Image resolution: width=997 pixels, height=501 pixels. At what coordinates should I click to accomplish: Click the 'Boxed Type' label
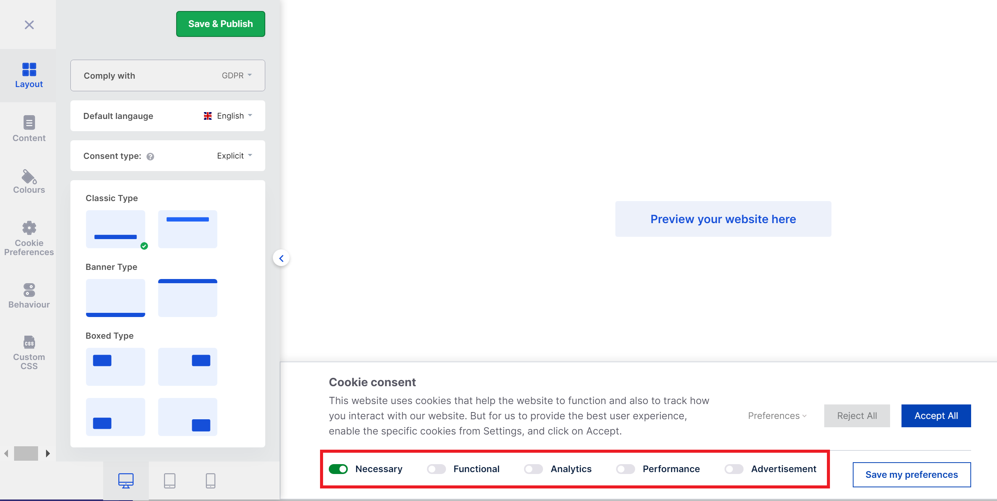(x=110, y=336)
